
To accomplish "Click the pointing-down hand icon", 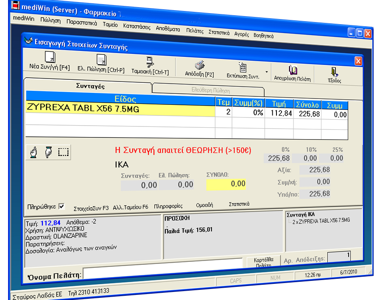I will tap(48, 152).
